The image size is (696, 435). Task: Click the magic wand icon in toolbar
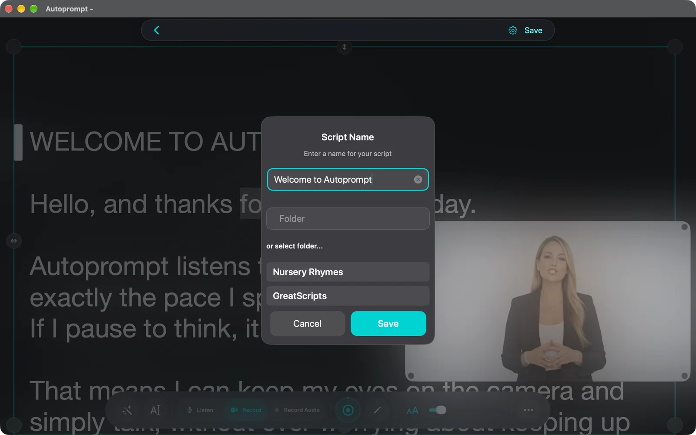[x=127, y=410]
